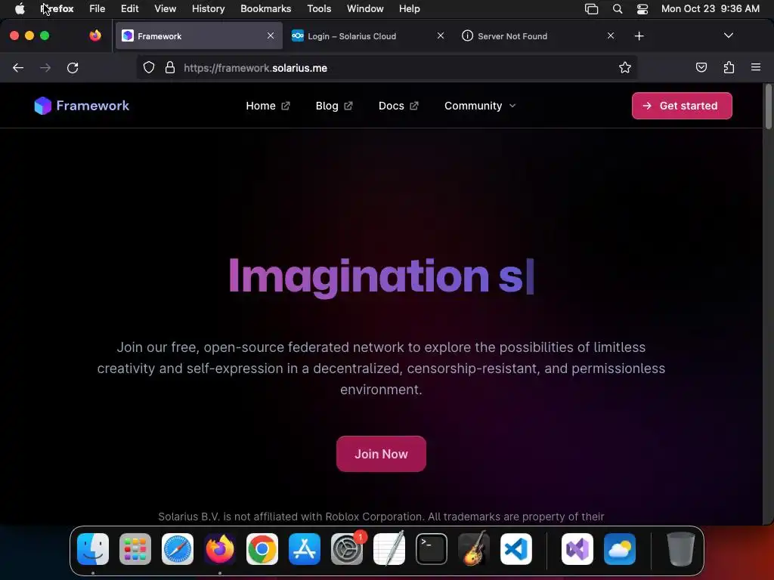Click the Framework brand name link
Viewport: 774px width, 580px height.
pos(93,106)
